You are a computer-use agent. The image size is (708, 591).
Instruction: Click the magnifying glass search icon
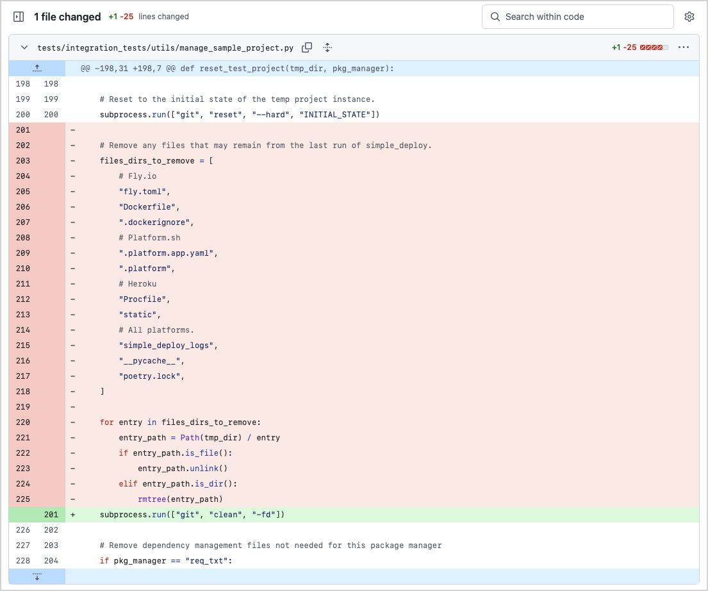point(495,17)
